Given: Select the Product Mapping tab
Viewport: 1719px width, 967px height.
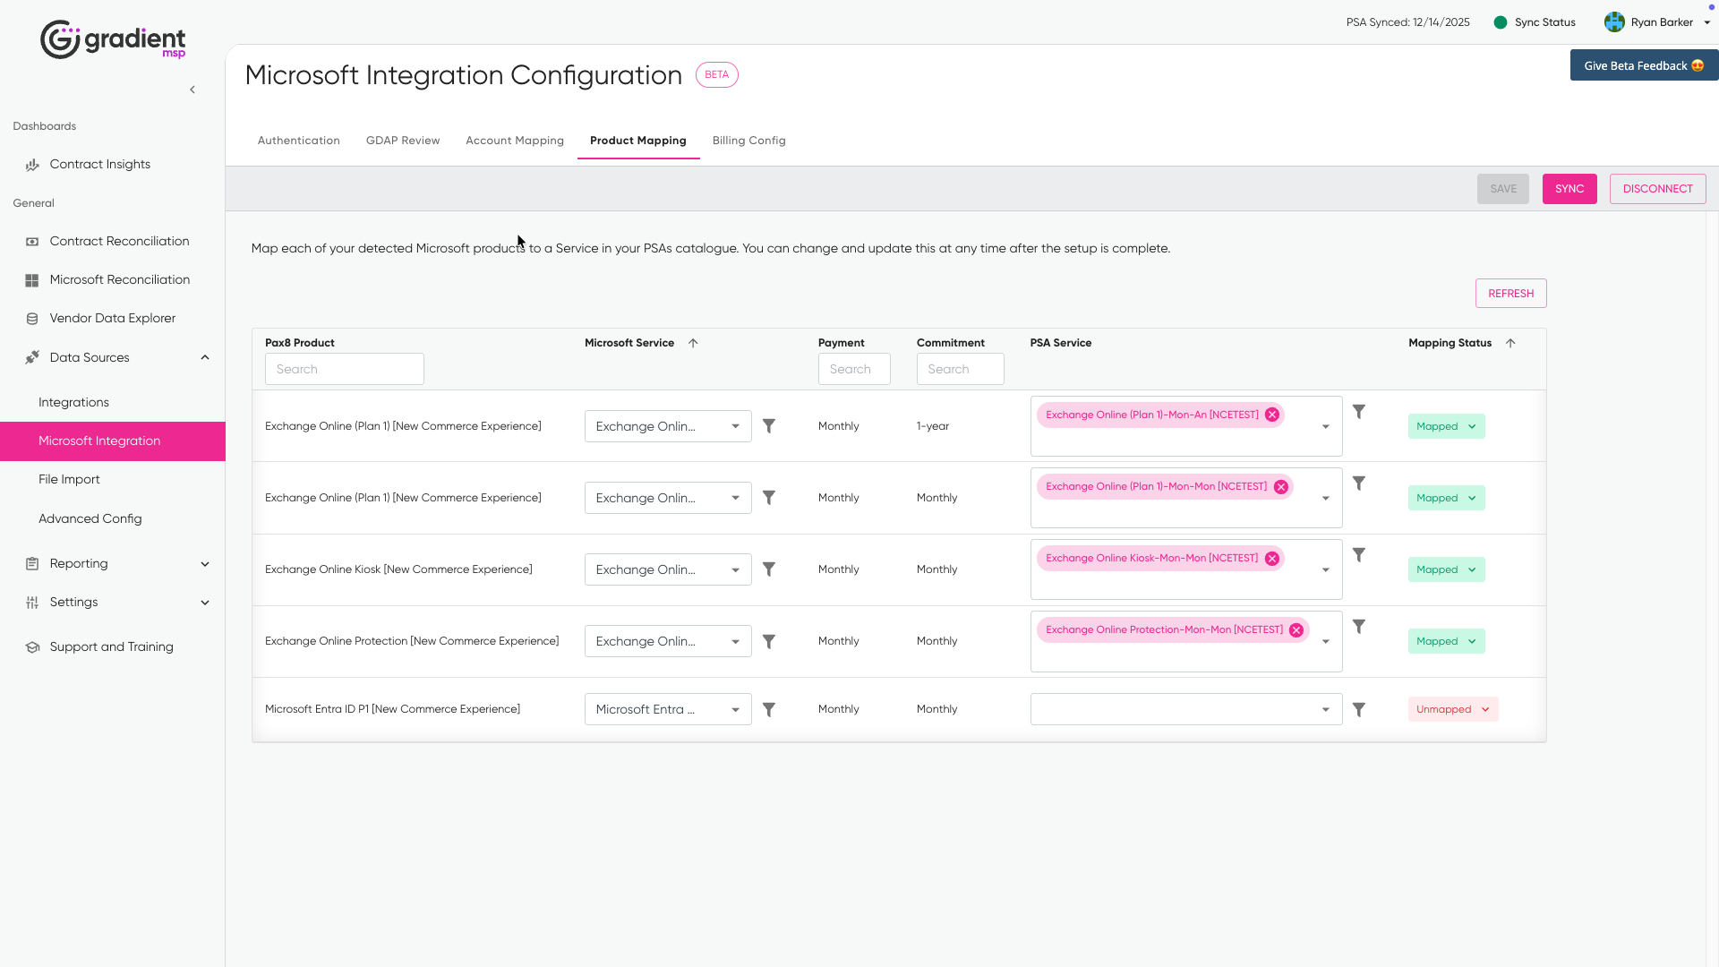Looking at the screenshot, I should click(x=638, y=141).
